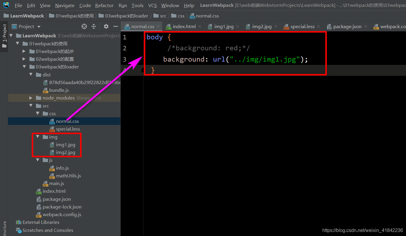Select package-lock.json in the project tree
Viewport: 406px width, 236px height.
[x=62, y=207]
